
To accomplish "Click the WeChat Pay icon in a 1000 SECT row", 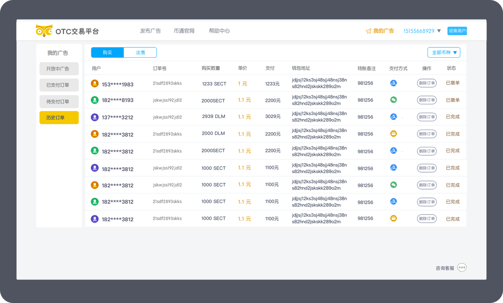I will 394,185.
